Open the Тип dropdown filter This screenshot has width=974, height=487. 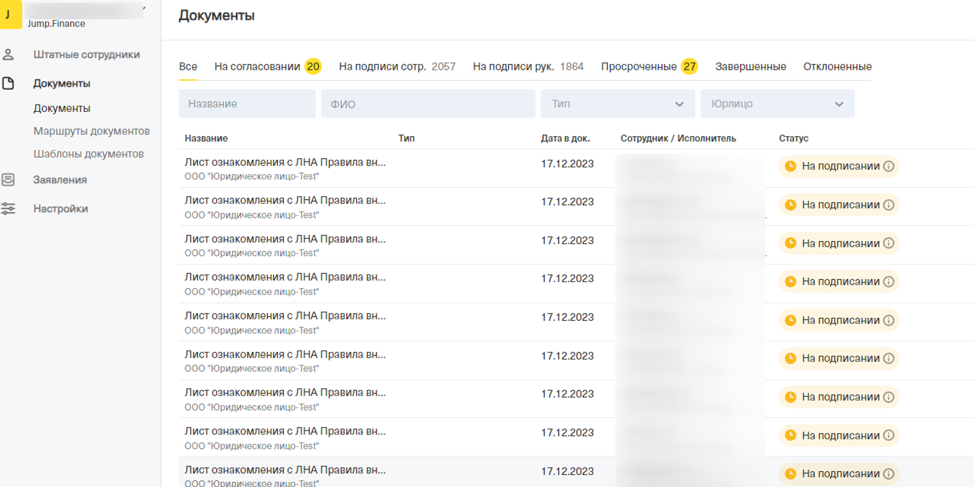point(617,104)
